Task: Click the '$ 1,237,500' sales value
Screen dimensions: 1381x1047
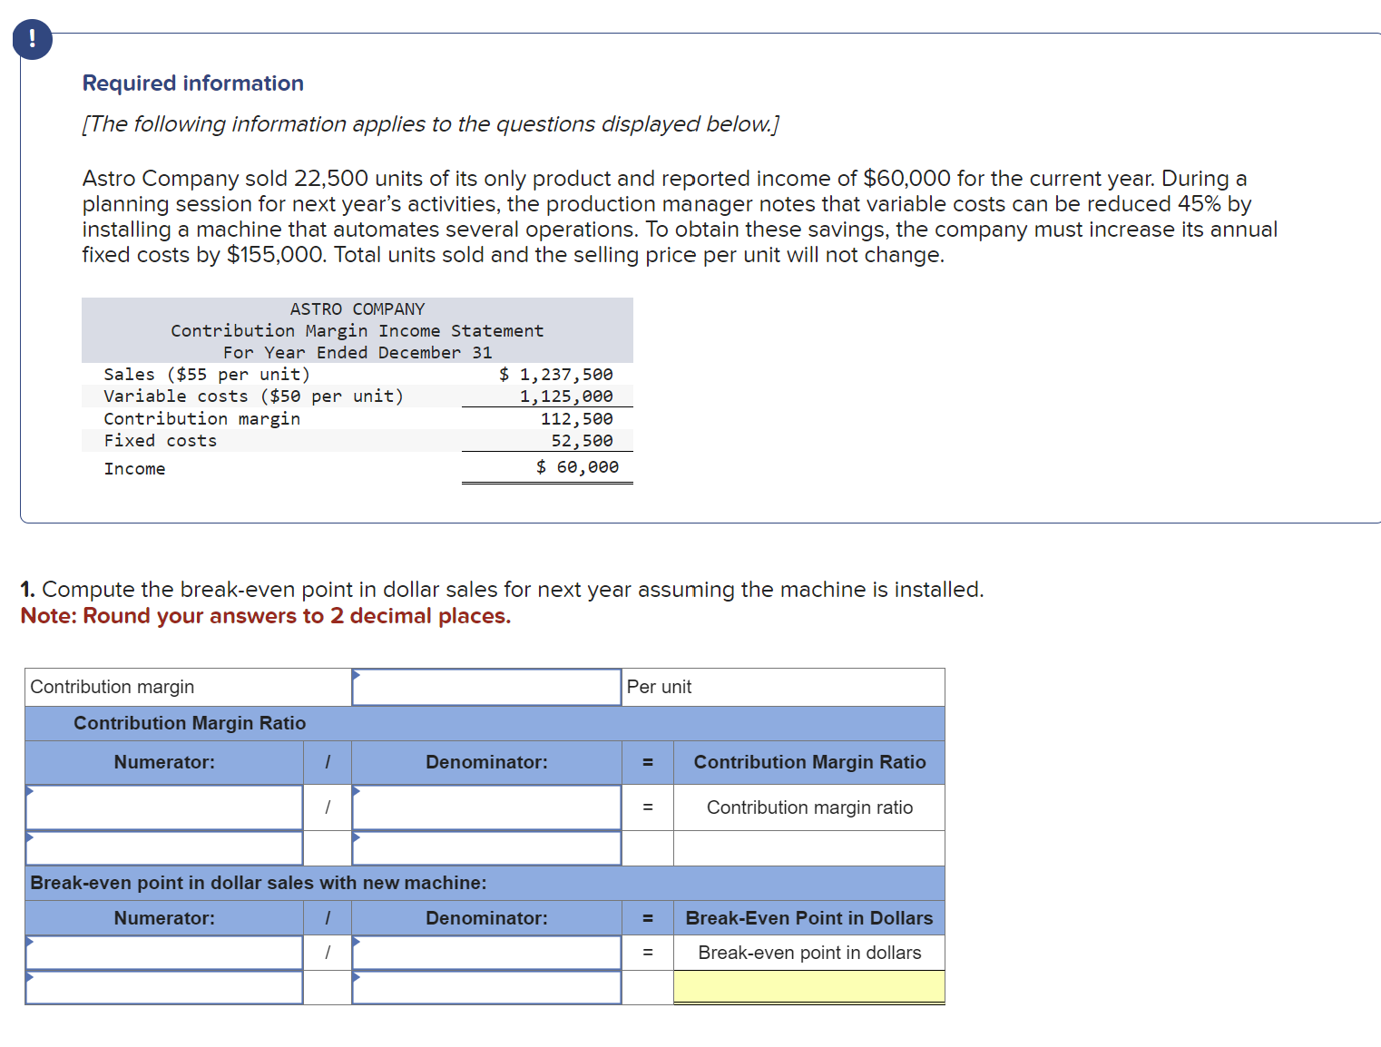Action: [556, 374]
